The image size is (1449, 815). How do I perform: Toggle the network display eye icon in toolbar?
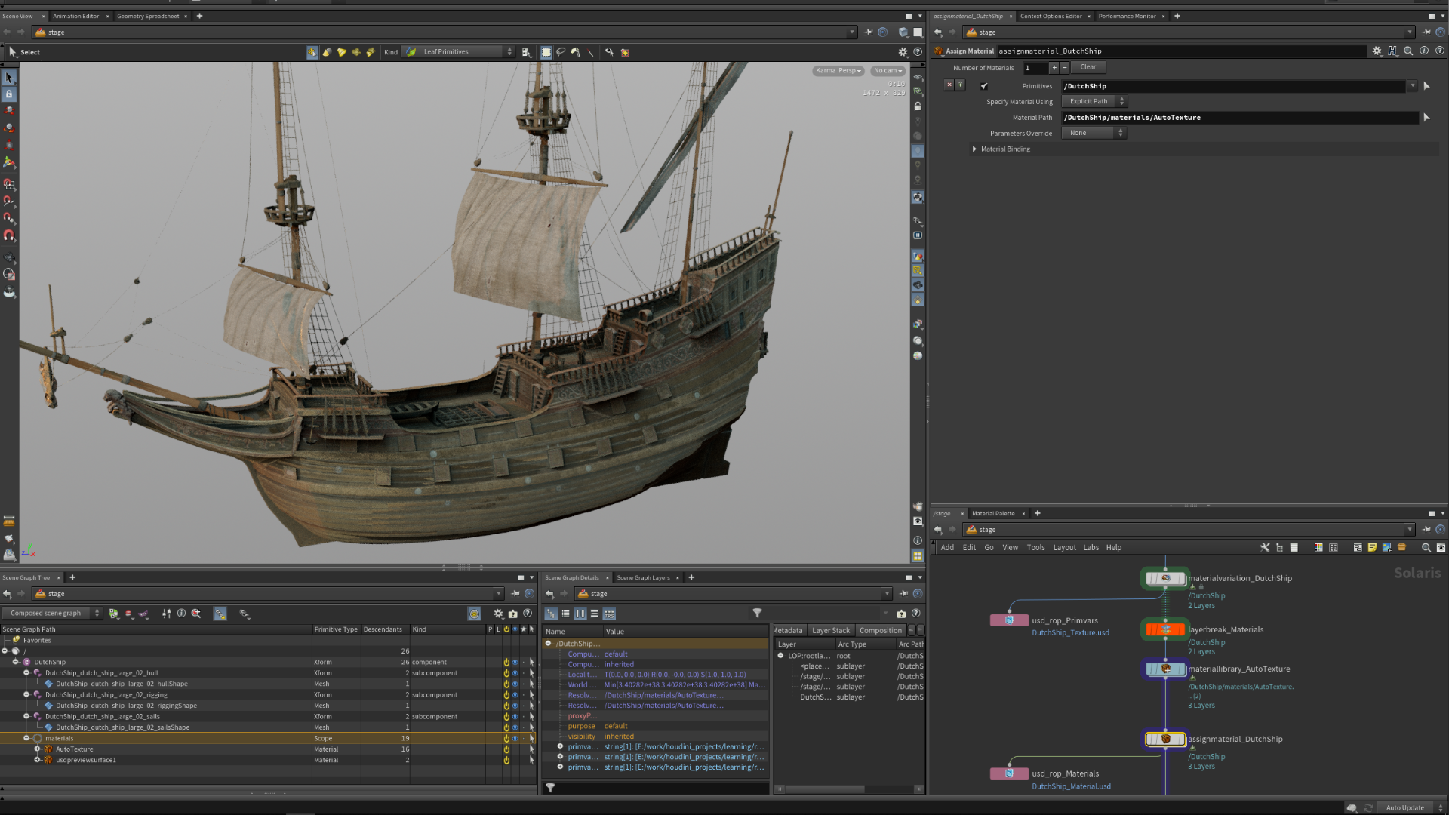1441,548
